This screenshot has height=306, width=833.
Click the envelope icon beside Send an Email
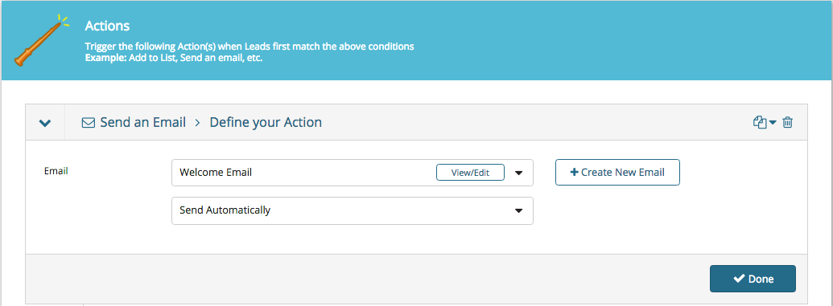88,123
